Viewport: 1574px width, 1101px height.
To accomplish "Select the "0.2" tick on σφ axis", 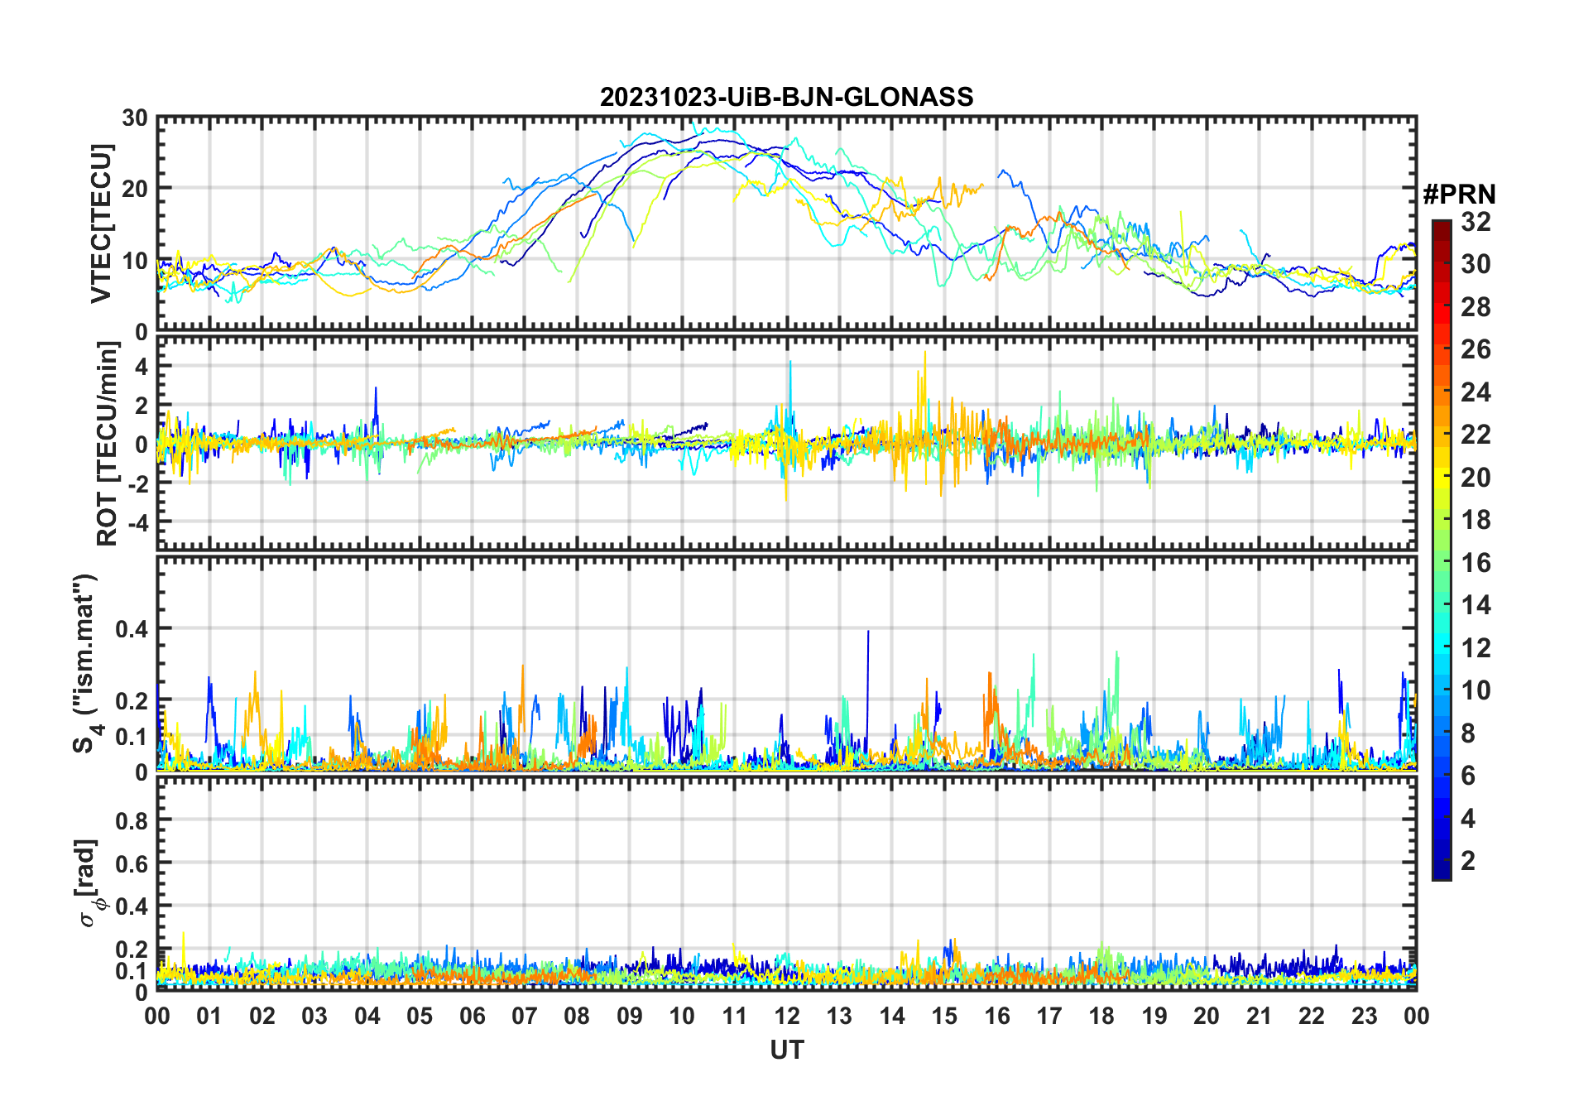I will (x=132, y=950).
